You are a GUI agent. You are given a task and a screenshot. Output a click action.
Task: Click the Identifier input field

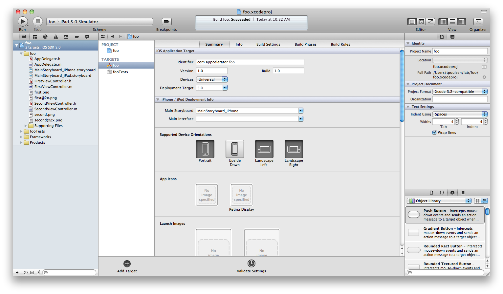coord(250,62)
